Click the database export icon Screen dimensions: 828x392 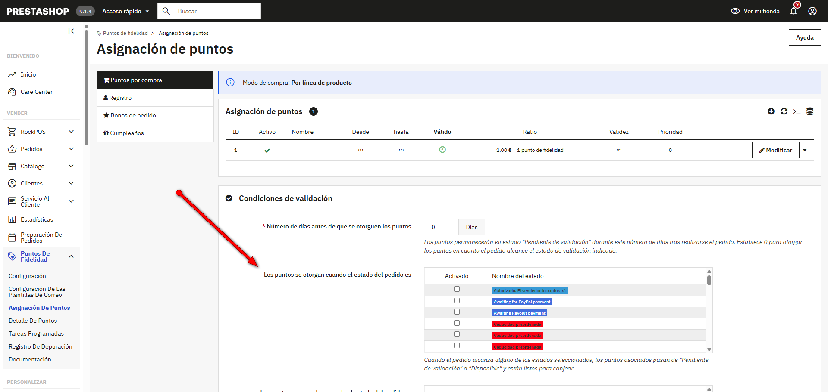tap(810, 111)
